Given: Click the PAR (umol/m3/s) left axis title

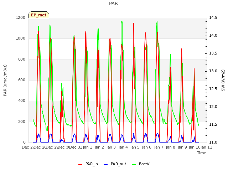Looking at the screenshot, I should (5, 80).
